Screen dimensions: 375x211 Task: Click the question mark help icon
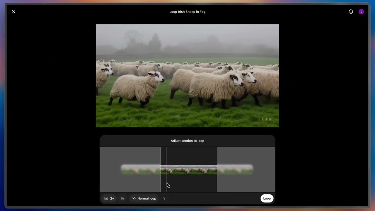[164, 198]
